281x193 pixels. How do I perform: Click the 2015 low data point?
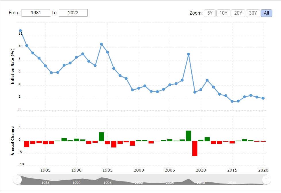coord(232,101)
